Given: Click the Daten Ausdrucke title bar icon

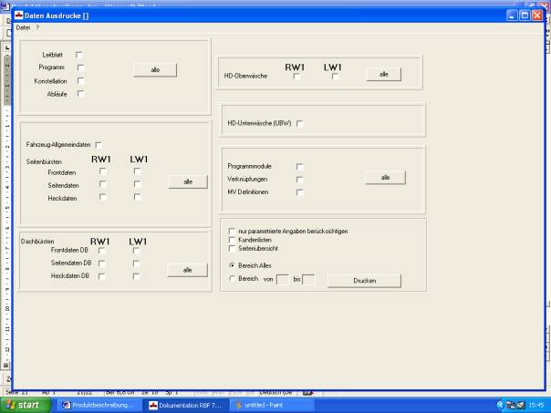Looking at the screenshot, I should [x=18, y=15].
